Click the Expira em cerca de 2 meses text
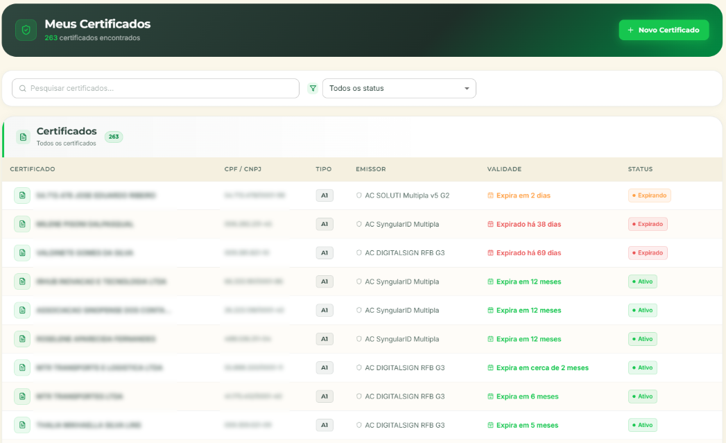The width and height of the screenshot is (726, 443). click(x=543, y=367)
